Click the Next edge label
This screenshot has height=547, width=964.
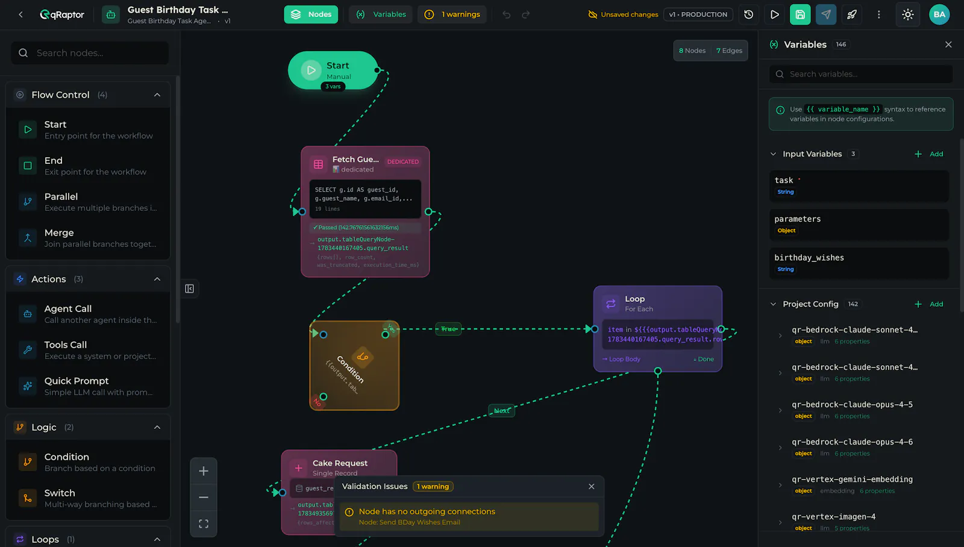click(x=501, y=411)
